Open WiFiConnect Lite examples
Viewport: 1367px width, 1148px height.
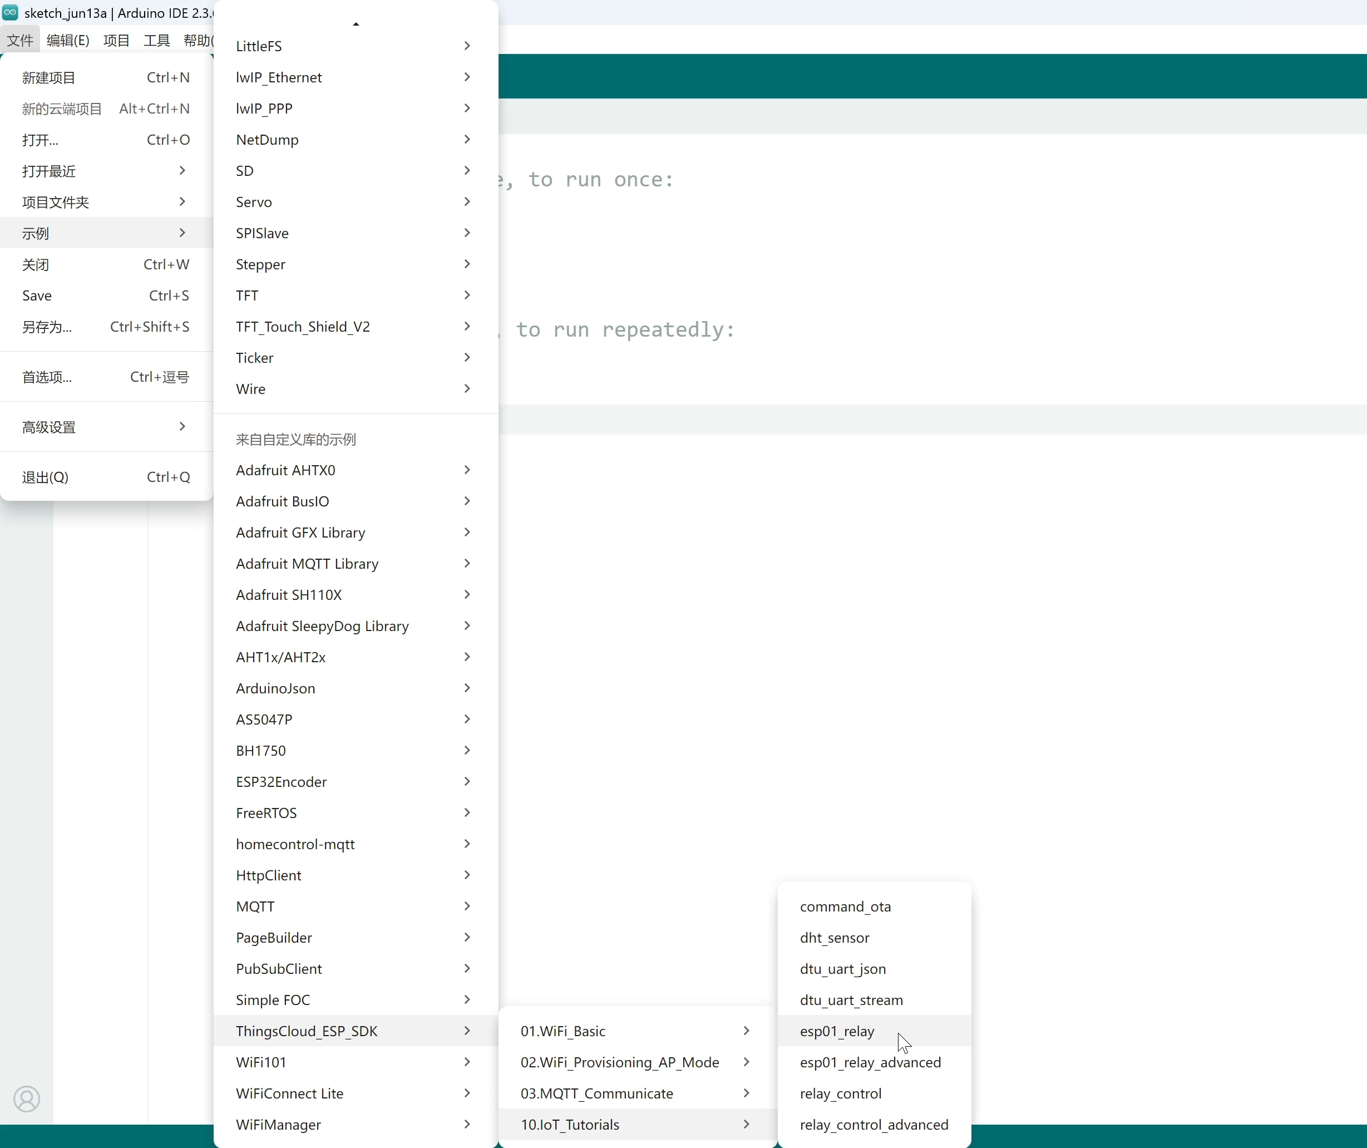356,1094
